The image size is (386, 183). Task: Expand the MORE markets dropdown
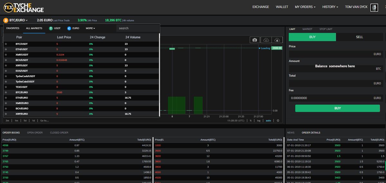pyautogui.click(x=90, y=28)
